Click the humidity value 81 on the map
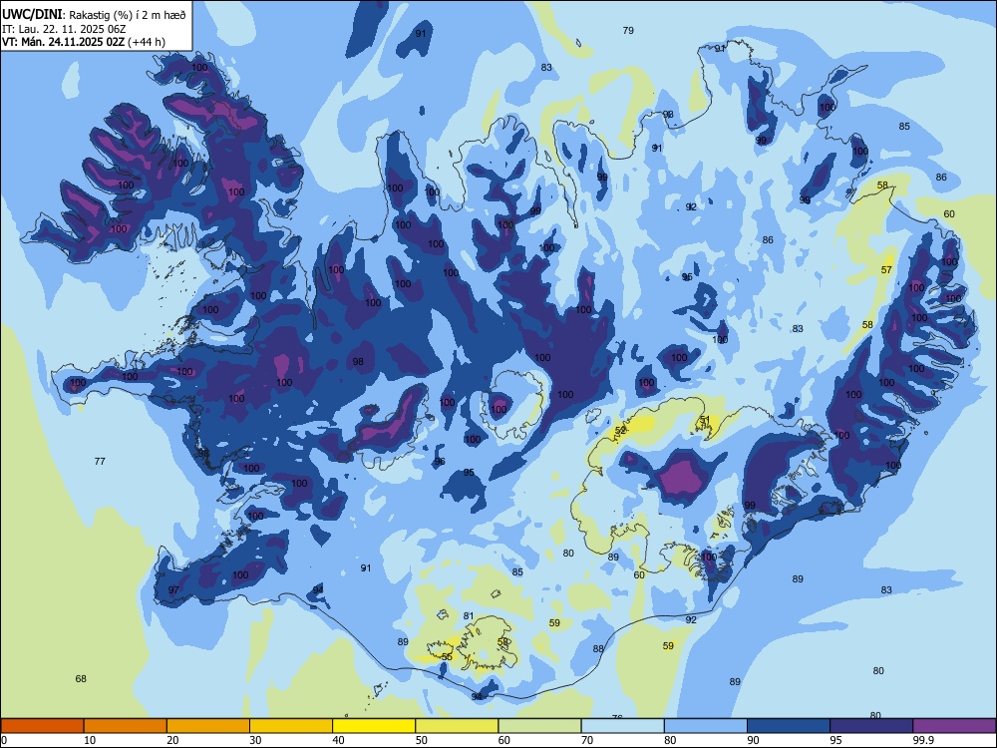This screenshot has height=748, width=997. (469, 615)
